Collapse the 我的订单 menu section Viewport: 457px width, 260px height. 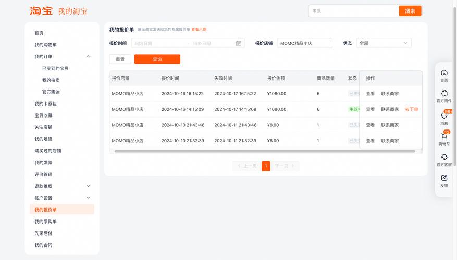tap(88, 56)
